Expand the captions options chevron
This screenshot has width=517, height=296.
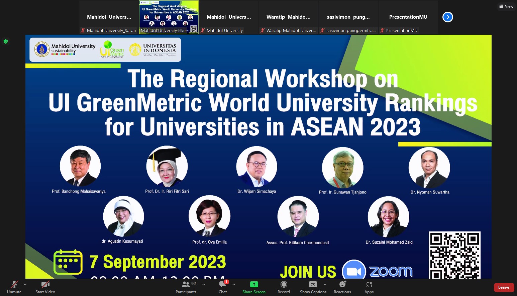325,284
